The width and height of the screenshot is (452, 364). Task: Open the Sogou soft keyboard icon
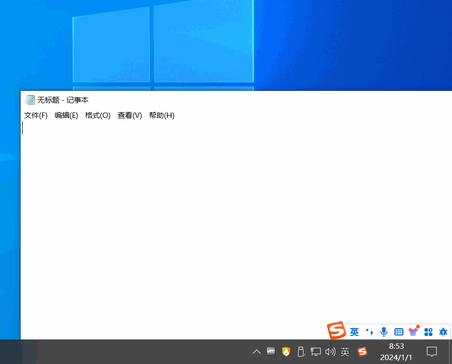click(x=399, y=332)
